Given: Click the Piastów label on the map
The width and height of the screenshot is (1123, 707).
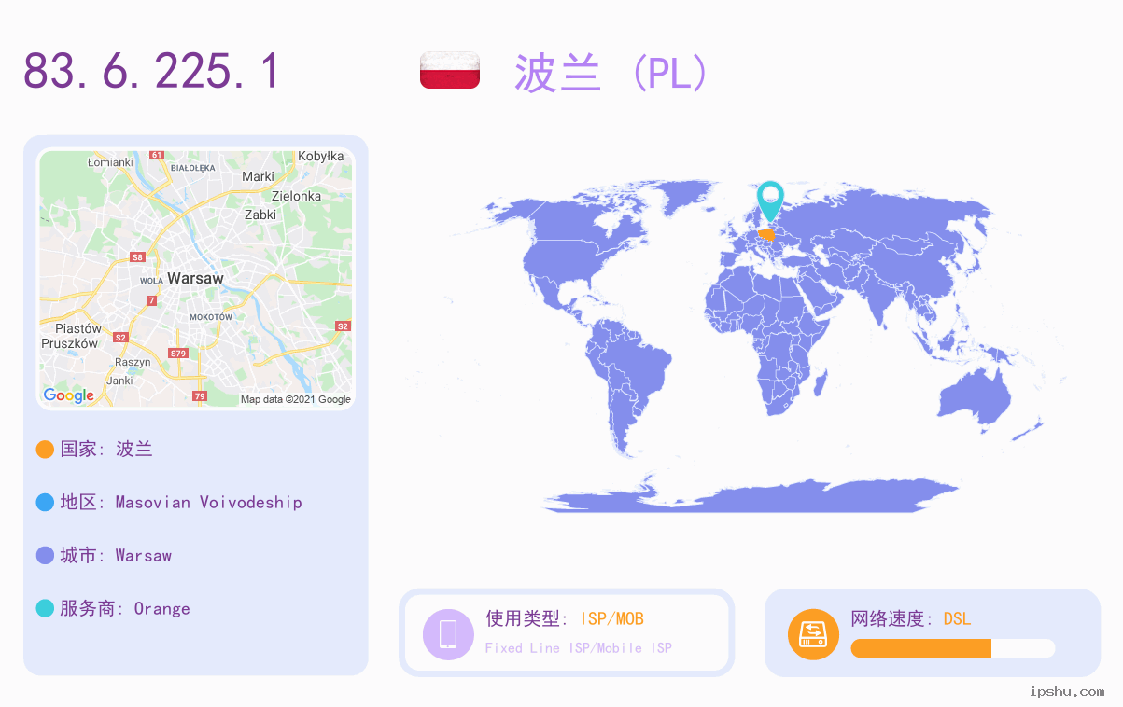Looking at the screenshot, I should coord(78,328).
